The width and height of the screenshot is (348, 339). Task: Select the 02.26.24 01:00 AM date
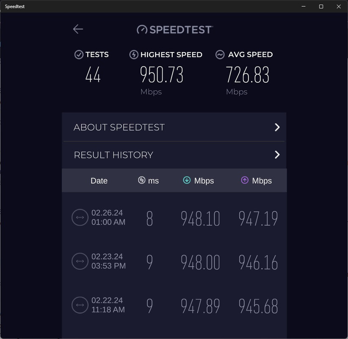point(108,217)
